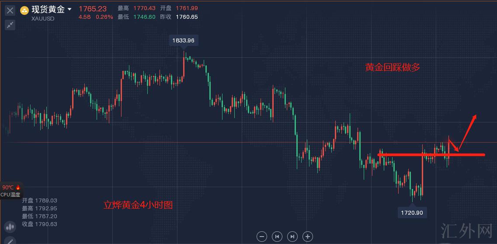Zoom out the chart with minus button
The image size is (497, 244).
262,237
